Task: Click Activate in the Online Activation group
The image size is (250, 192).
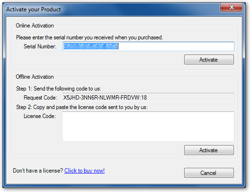Action: [209, 60]
